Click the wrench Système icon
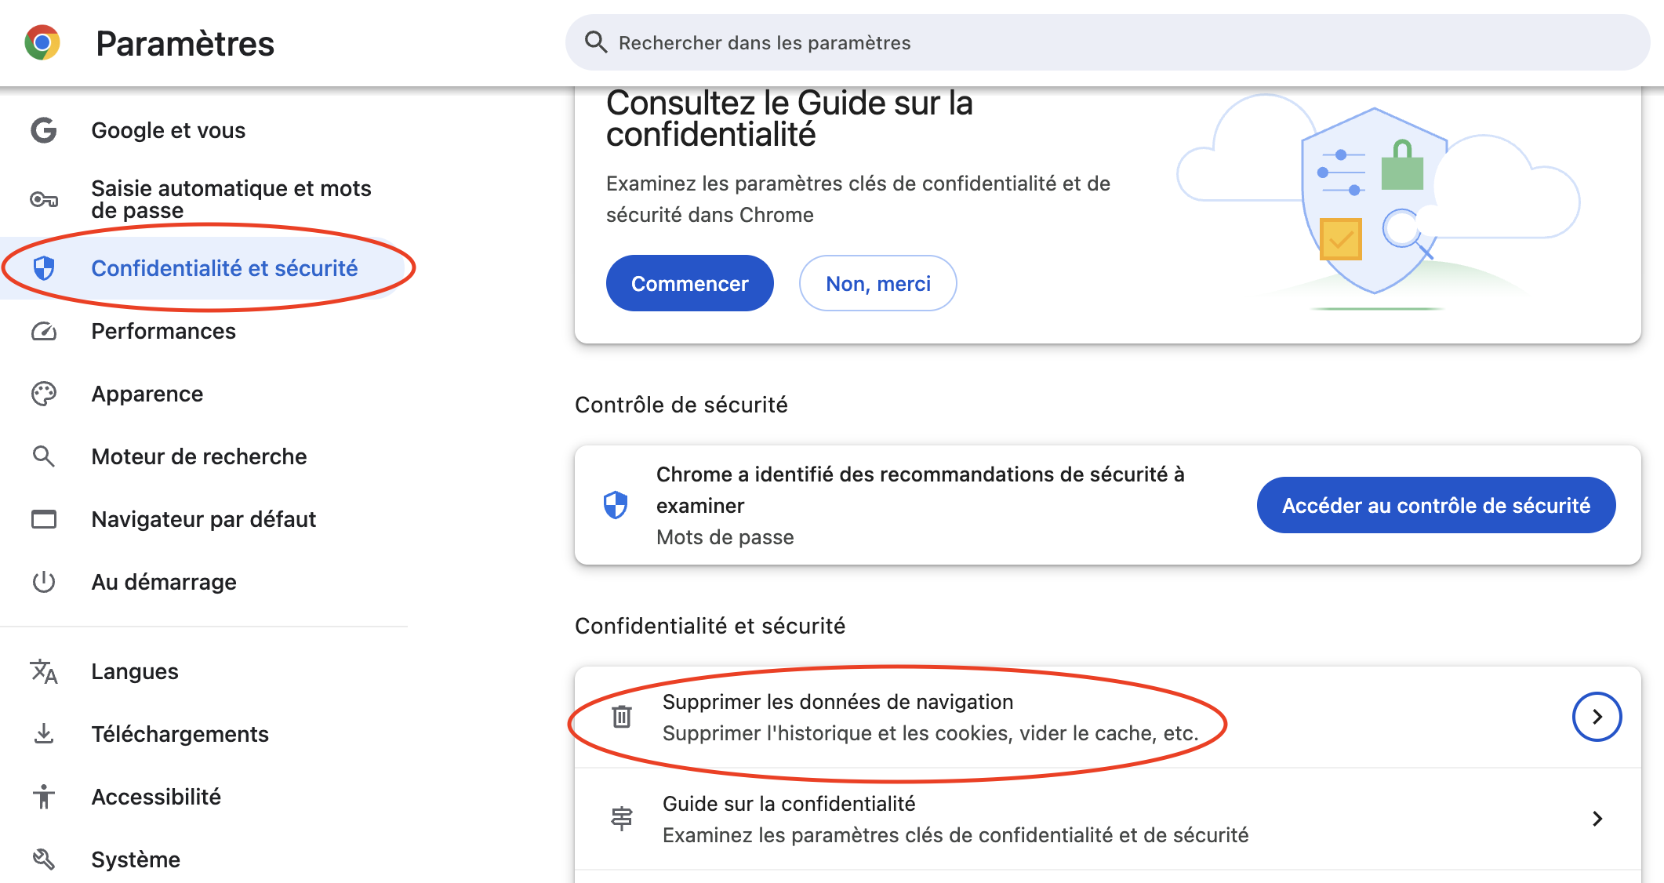This screenshot has height=883, width=1664. [44, 859]
